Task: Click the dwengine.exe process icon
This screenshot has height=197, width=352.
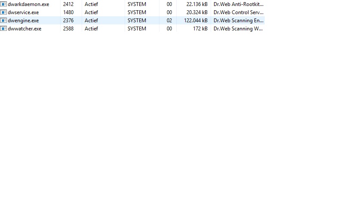Action: point(3,21)
